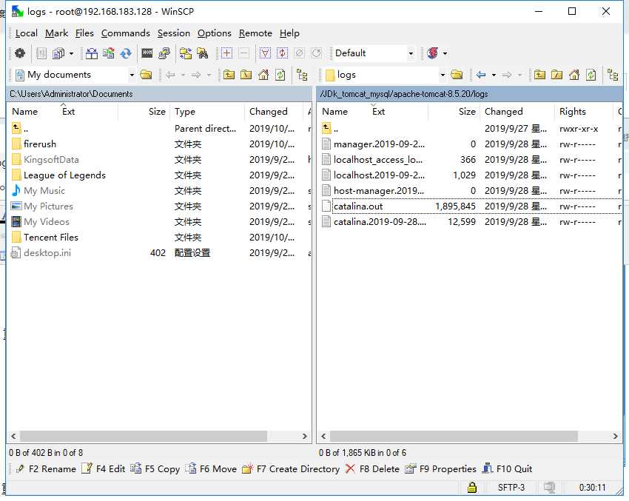This screenshot has height=501, width=629.
Task: Go back in remote panel history
Action: 481,75
